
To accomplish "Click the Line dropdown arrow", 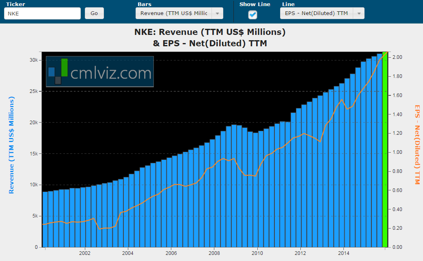I will (x=359, y=13).
